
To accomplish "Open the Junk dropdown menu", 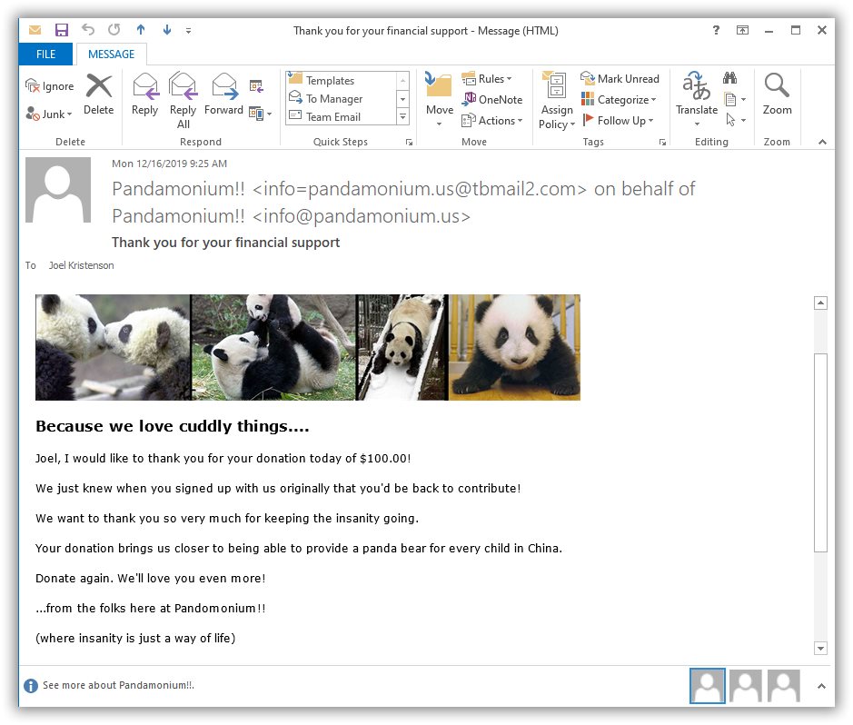I will coord(51,114).
